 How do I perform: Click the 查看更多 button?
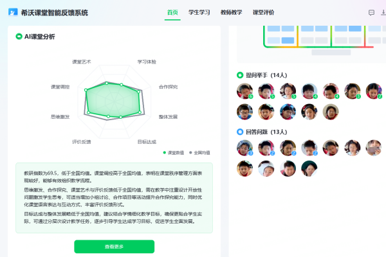(115, 247)
